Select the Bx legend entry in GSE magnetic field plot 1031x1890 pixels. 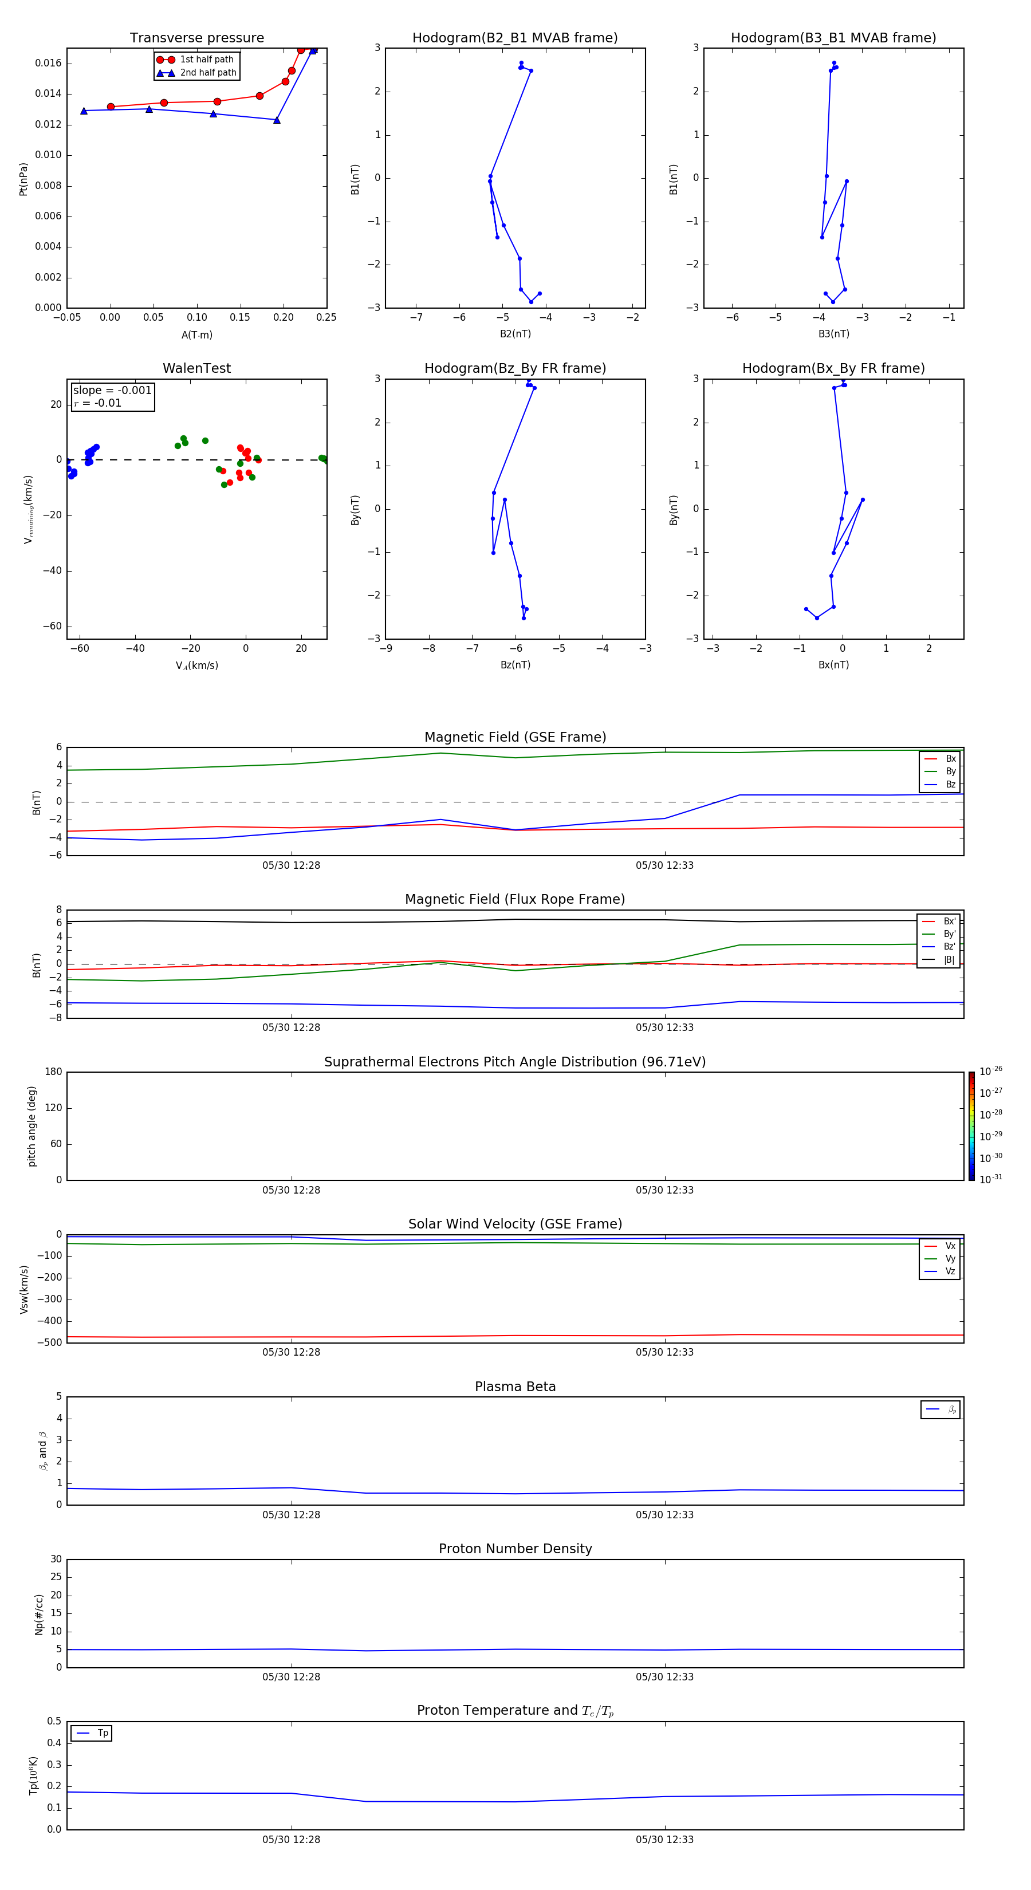click(940, 759)
